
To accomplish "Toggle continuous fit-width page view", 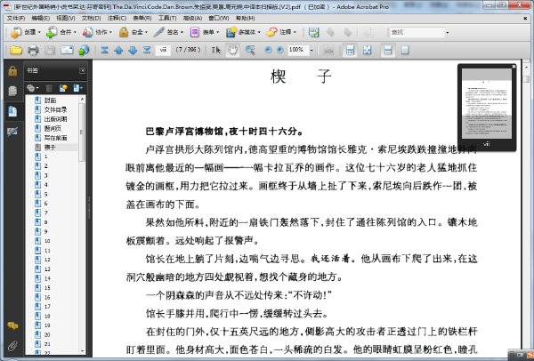I will point(388,51).
